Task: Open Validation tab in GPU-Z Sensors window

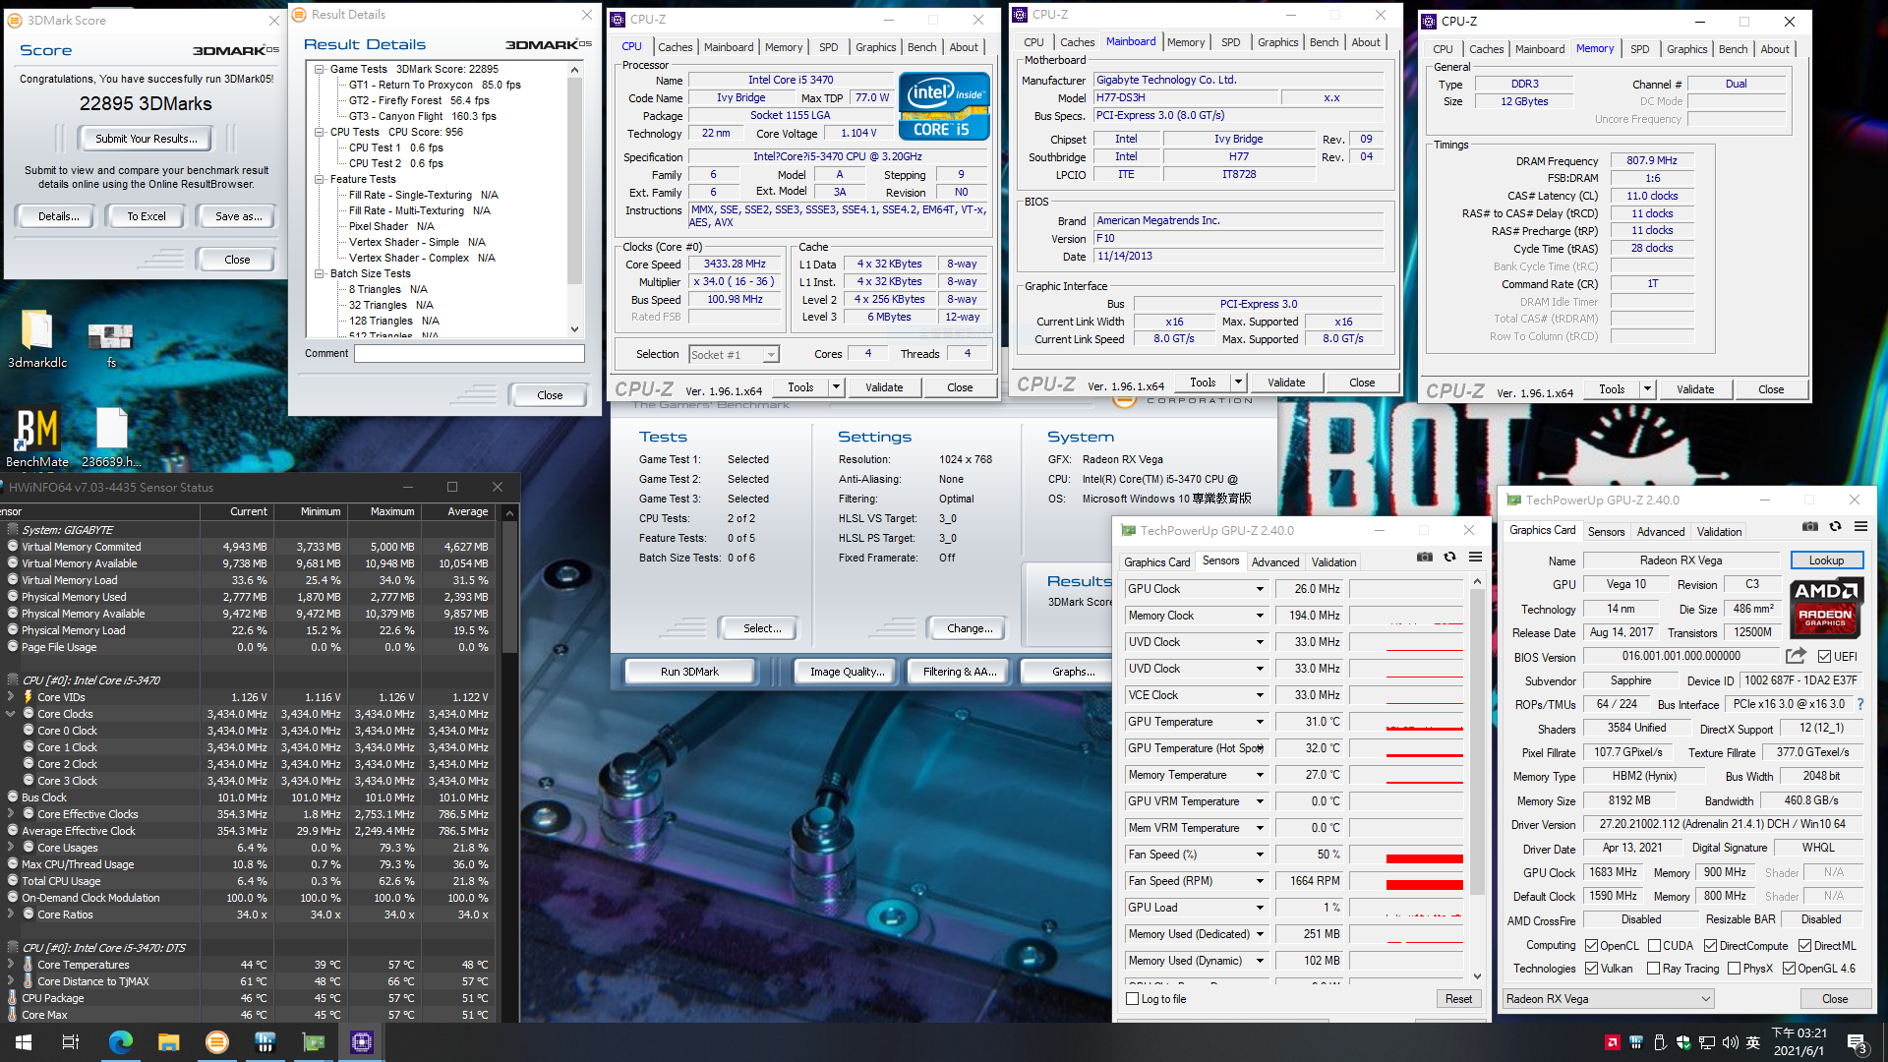Action: [1333, 561]
